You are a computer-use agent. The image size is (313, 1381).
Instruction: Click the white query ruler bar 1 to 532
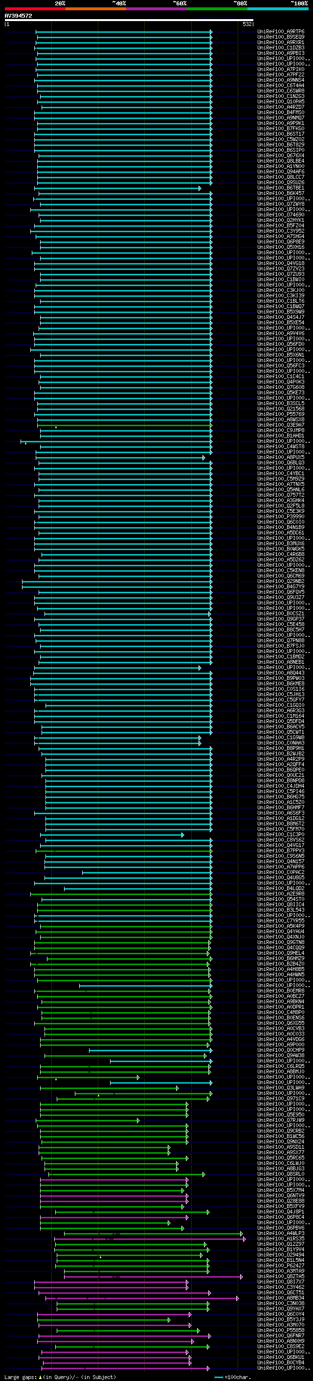[129, 20]
